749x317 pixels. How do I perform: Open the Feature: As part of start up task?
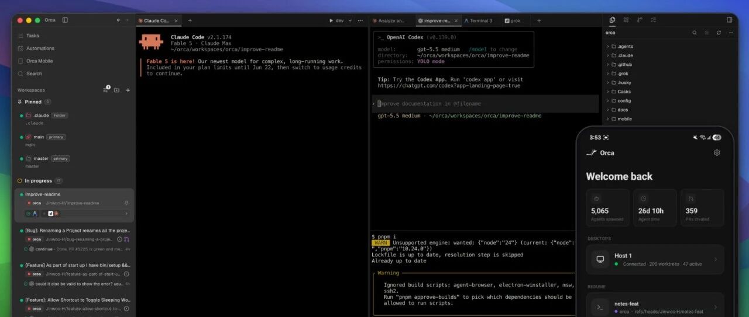[74, 274]
